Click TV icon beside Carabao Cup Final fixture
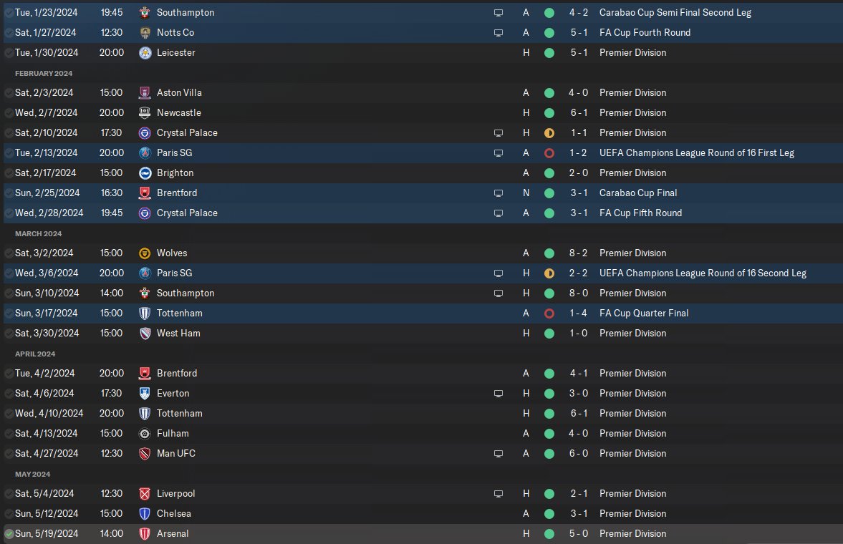Screen dimensions: 843x544 498,193
